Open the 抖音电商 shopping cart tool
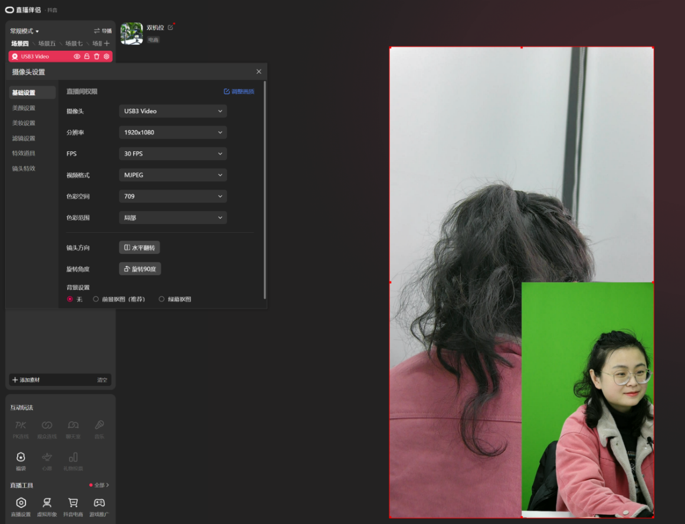685x524 pixels. (73, 507)
